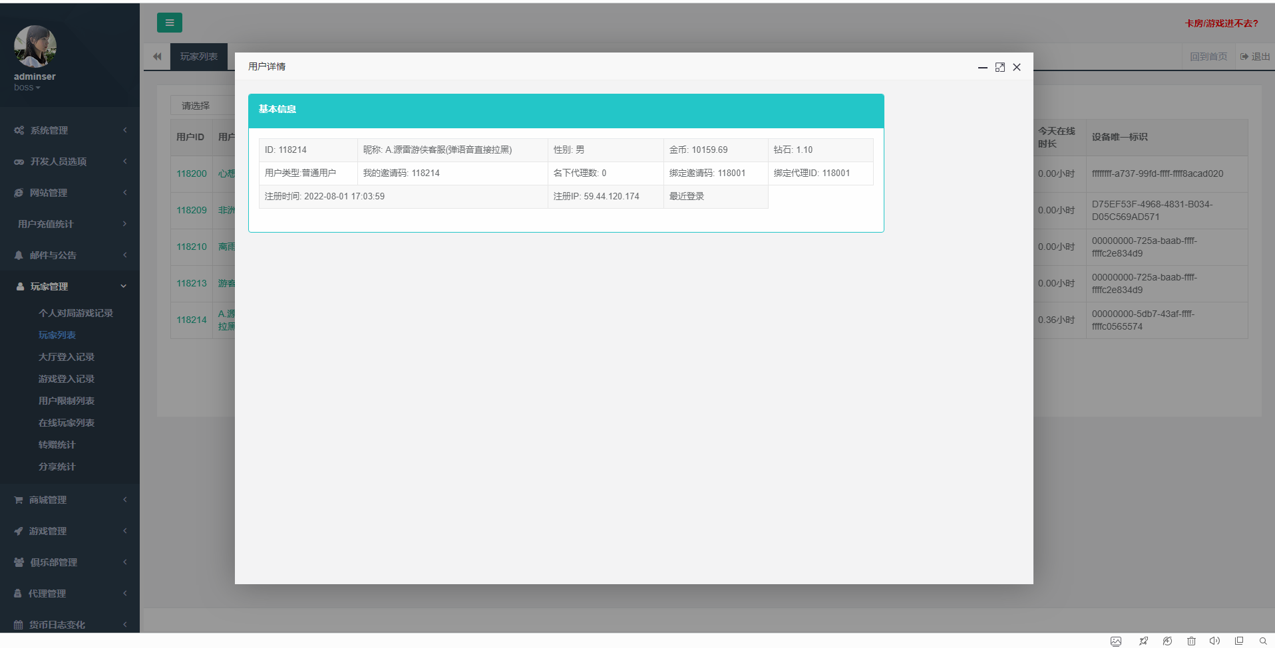Open 个人对局游戏记录 submenu item
The width and height of the screenshot is (1275, 648).
76,313
